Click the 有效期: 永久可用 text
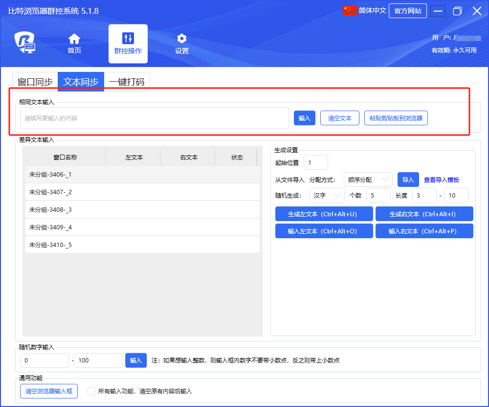This screenshot has height=407, width=489. pyautogui.click(x=454, y=50)
